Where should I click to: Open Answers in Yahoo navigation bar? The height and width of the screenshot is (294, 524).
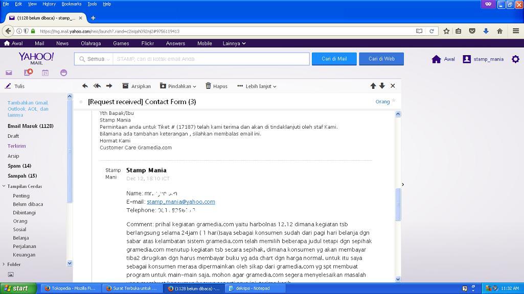pyautogui.click(x=175, y=43)
